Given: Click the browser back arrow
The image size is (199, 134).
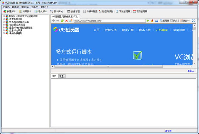Looking at the screenshot, I should 53,20.
